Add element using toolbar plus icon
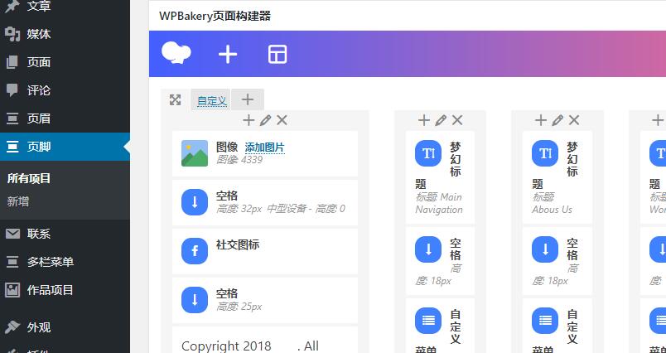Image resolution: width=666 pixels, height=353 pixels. coord(228,55)
